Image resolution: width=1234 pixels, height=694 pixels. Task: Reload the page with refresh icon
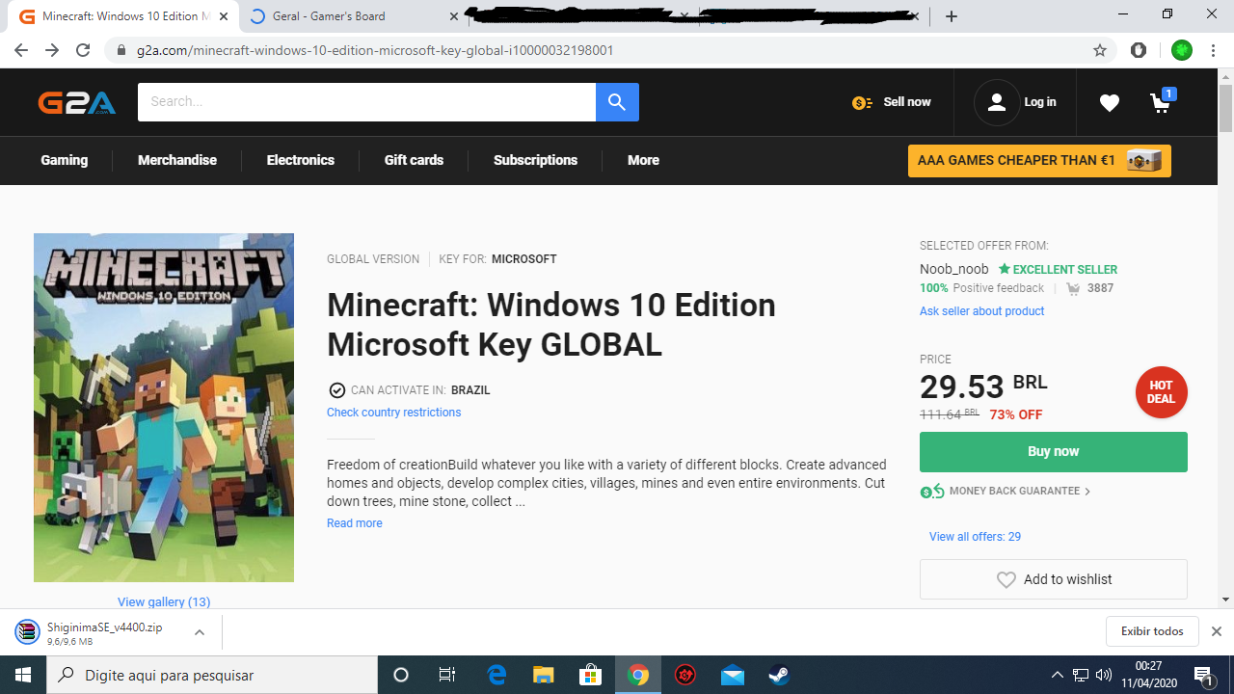(x=83, y=50)
